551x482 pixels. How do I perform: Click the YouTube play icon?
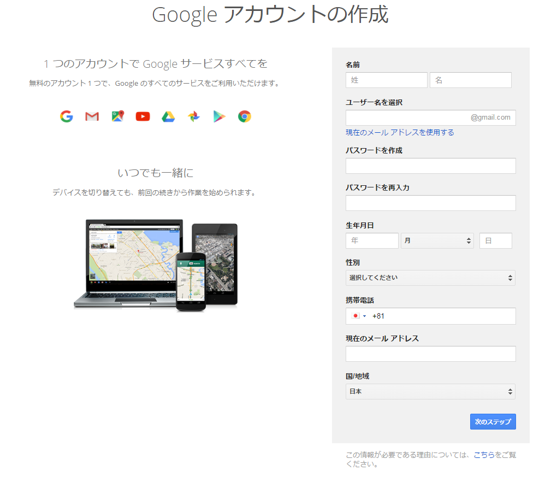point(143,116)
